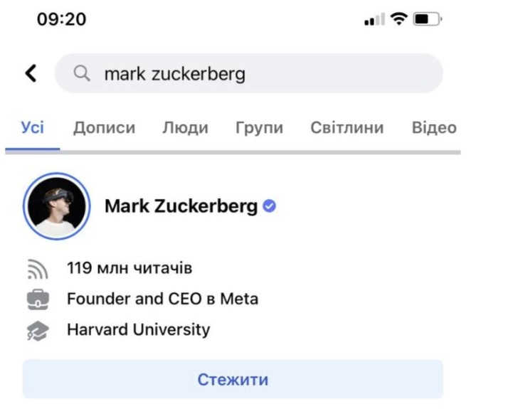The height and width of the screenshot is (409, 518).
Task: Select the Усі tab
Action: pyautogui.click(x=33, y=128)
